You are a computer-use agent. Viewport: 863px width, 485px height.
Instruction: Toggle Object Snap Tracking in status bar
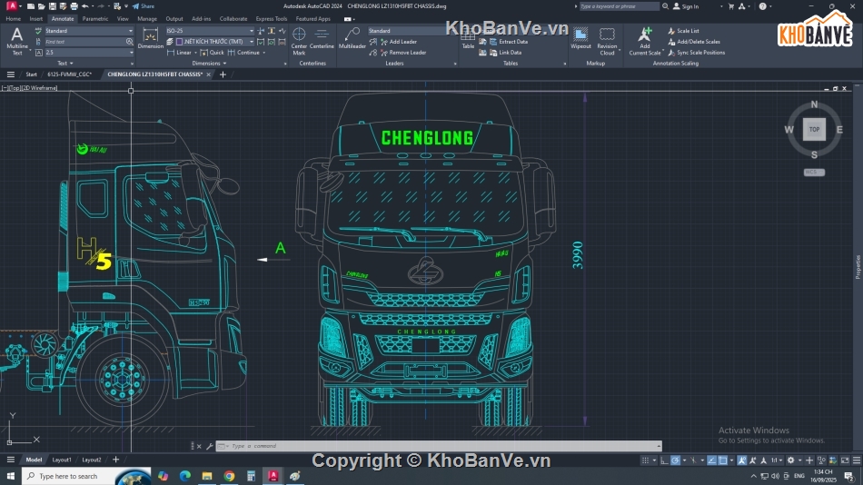711,460
